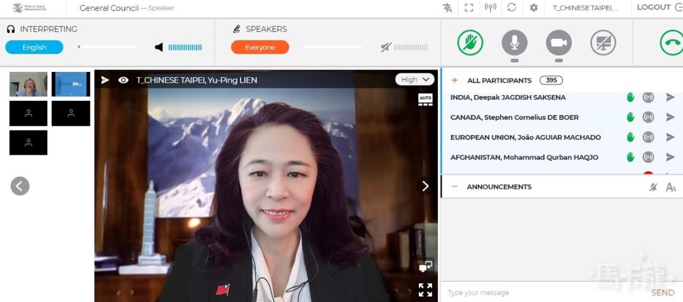
Task: Click the broadcast signal icon in top bar
Action: click(x=490, y=7)
